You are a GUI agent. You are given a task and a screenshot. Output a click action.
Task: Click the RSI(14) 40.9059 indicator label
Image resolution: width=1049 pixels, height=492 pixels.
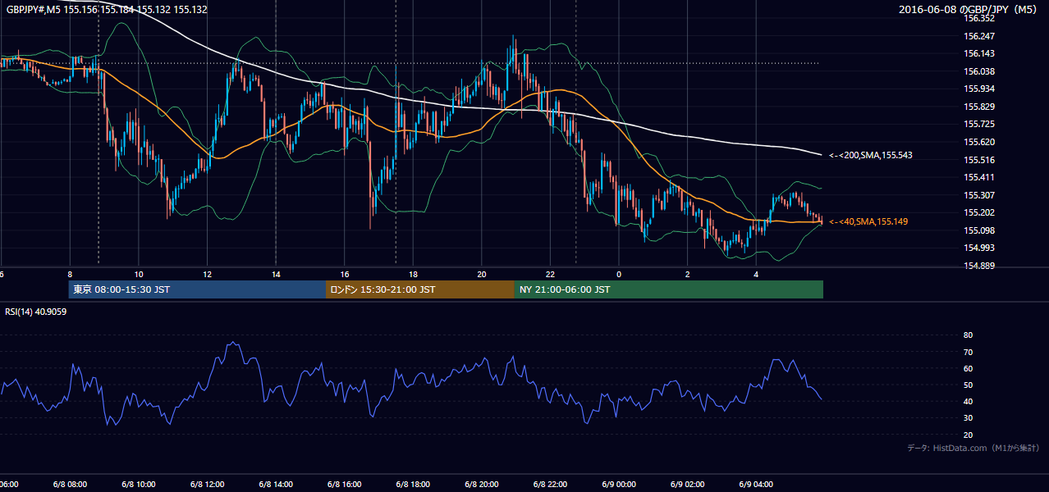(x=35, y=312)
